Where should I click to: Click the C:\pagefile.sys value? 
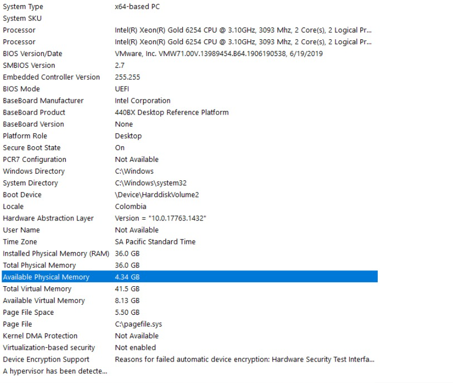coord(138,324)
